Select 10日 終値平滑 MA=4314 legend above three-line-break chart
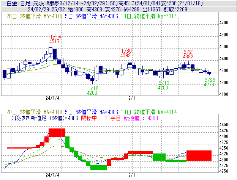 click(149, 112)
